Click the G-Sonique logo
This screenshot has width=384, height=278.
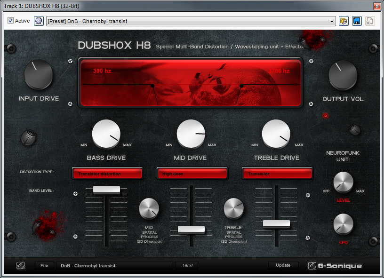[335, 266]
